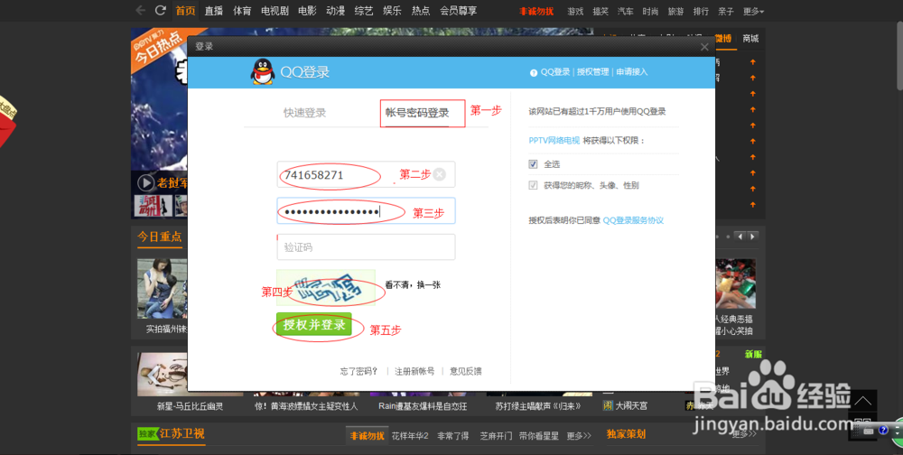Open the red 非诚勿扰 link in the top navigation
The height and width of the screenshot is (455, 903).
(536, 11)
